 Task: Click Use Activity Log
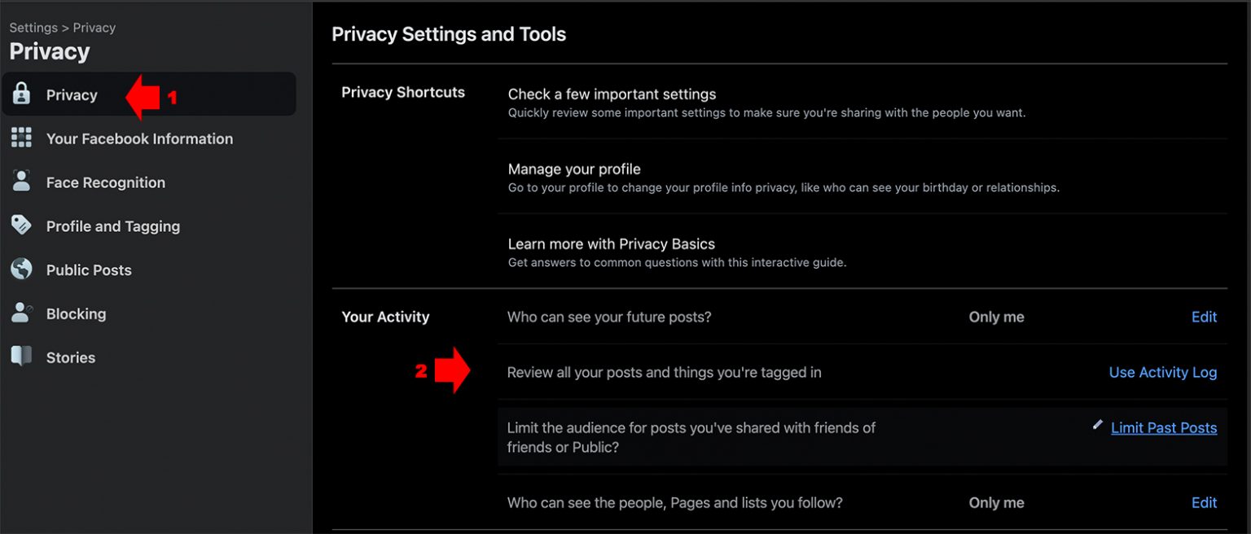pos(1162,372)
